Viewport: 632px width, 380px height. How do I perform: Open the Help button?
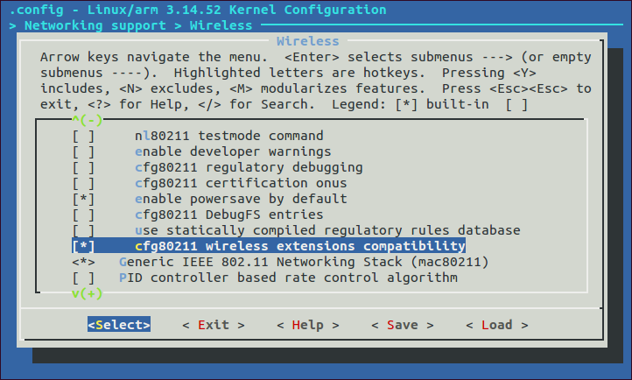tap(307, 325)
